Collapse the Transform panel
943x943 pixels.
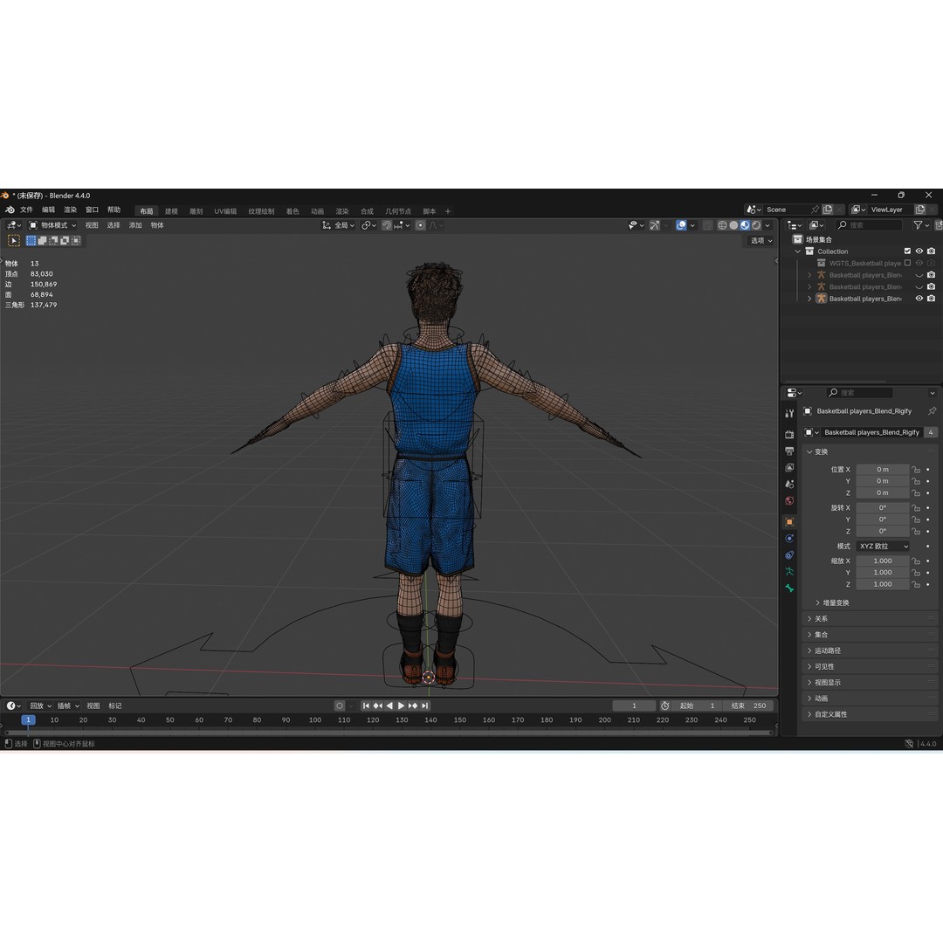tap(809, 451)
